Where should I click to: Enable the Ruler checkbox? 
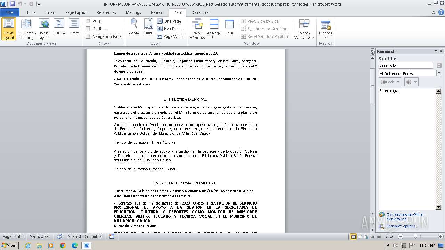(x=88, y=21)
